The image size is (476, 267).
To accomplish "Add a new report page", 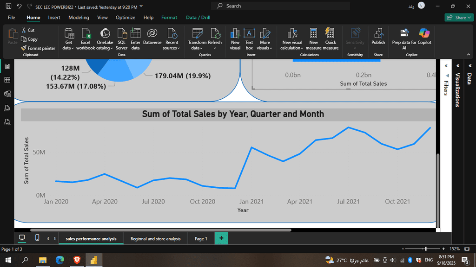I will 221,238.
